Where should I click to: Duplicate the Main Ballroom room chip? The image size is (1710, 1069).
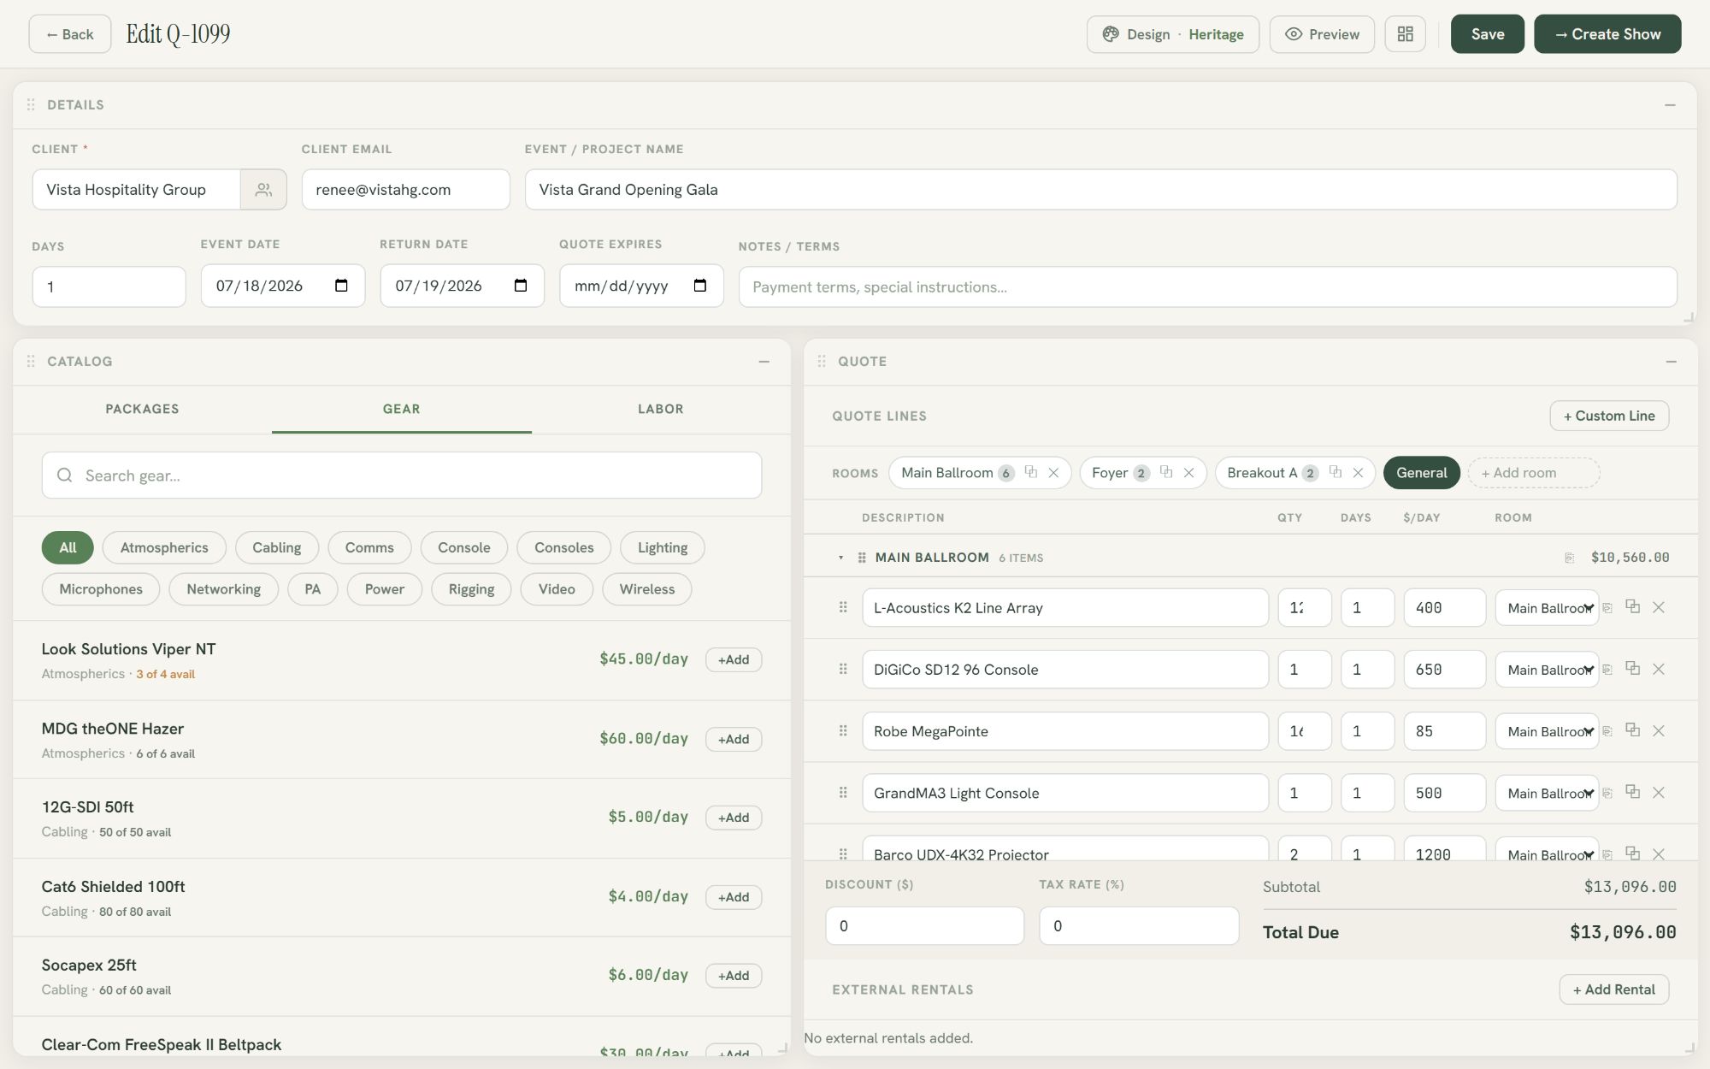click(x=1030, y=472)
